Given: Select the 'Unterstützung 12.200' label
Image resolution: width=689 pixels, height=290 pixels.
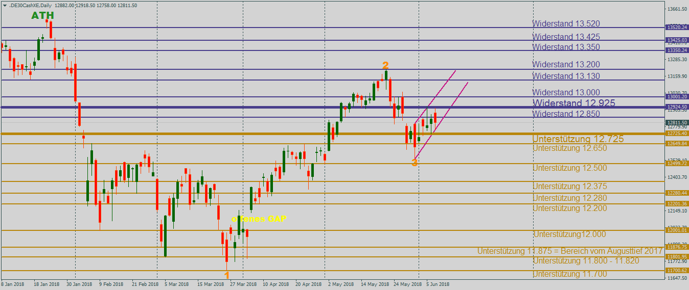Looking at the screenshot, I should (x=569, y=208).
